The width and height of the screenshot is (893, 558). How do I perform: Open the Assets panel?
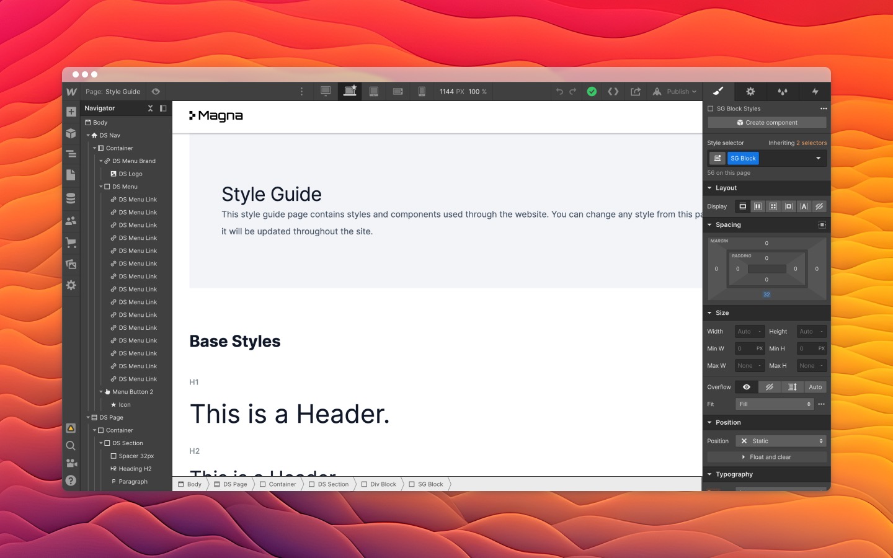click(71, 264)
